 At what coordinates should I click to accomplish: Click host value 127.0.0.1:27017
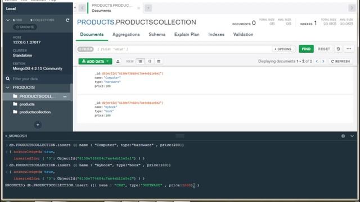click(26, 43)
